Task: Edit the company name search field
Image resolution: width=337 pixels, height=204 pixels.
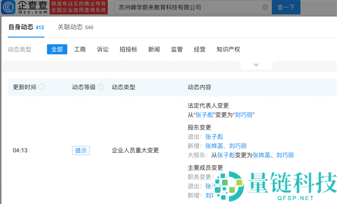Action: coord(193,7)
